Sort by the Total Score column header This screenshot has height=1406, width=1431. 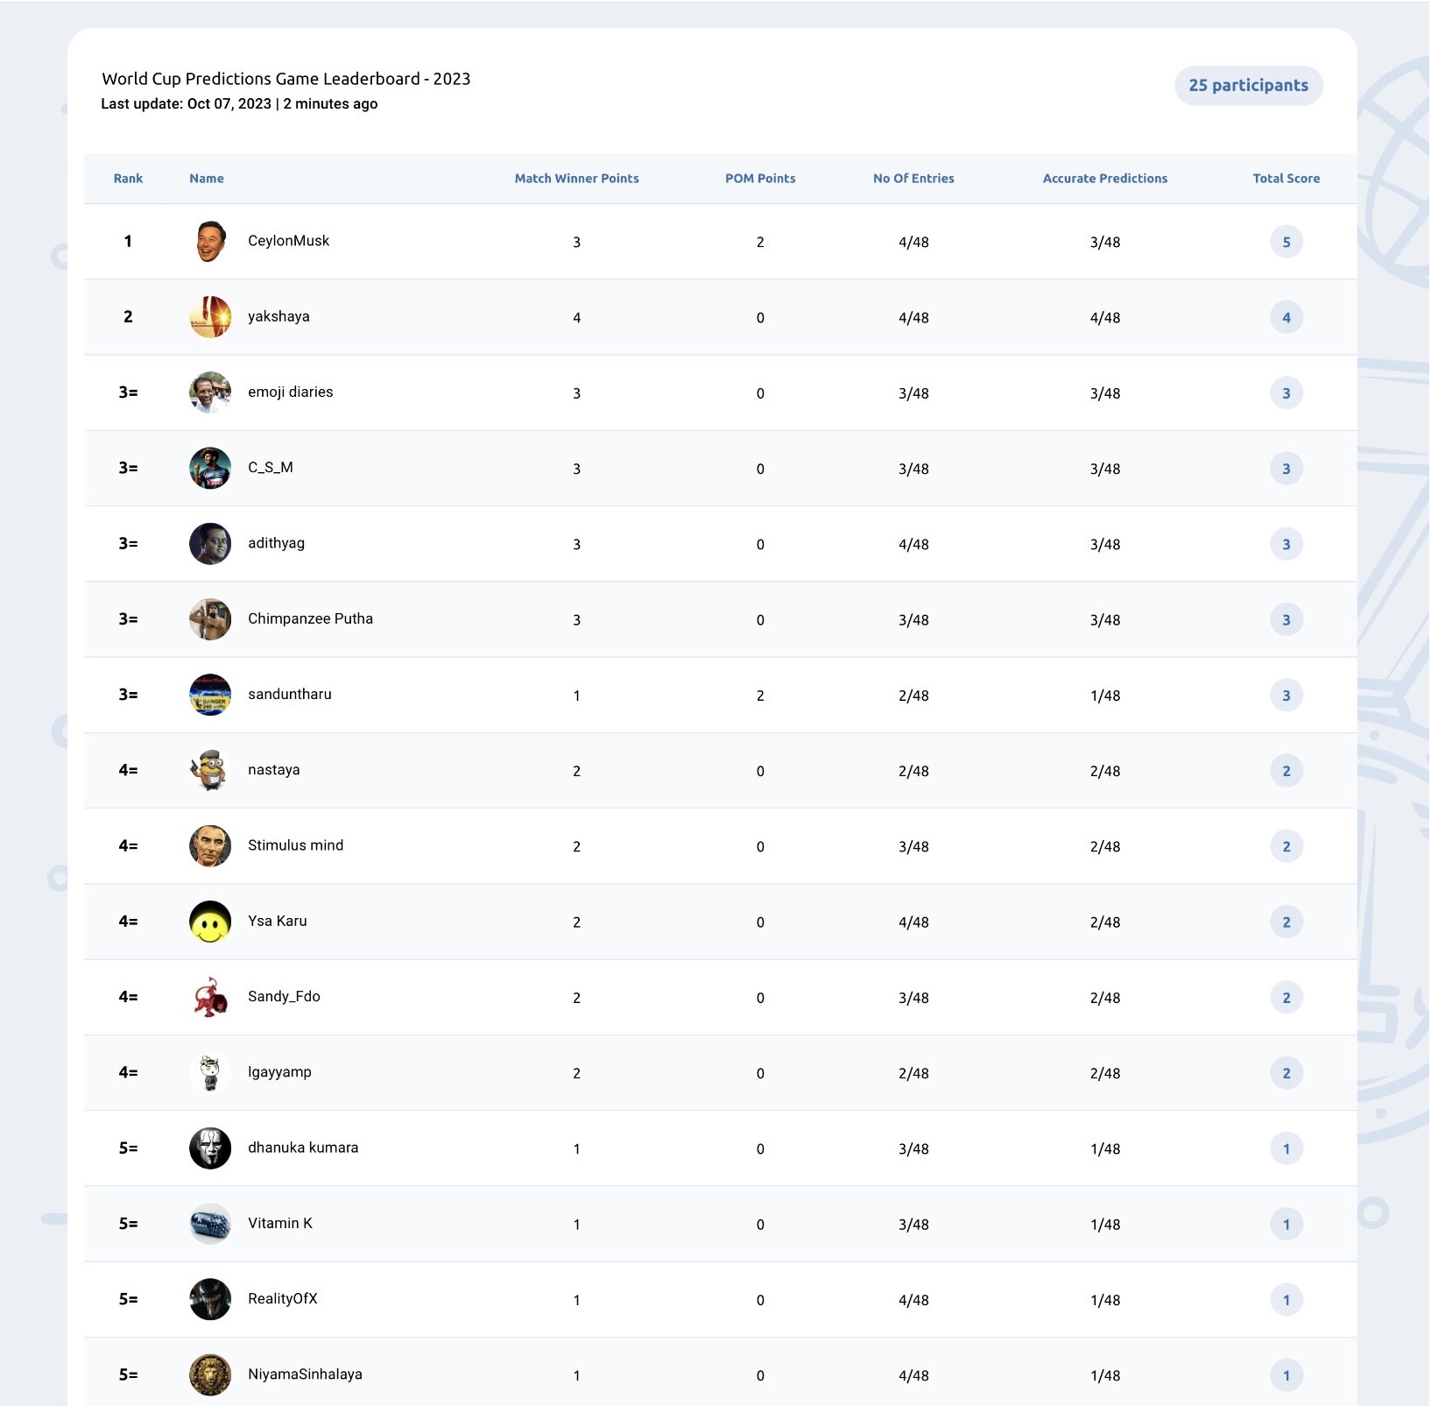point(1286,179)
